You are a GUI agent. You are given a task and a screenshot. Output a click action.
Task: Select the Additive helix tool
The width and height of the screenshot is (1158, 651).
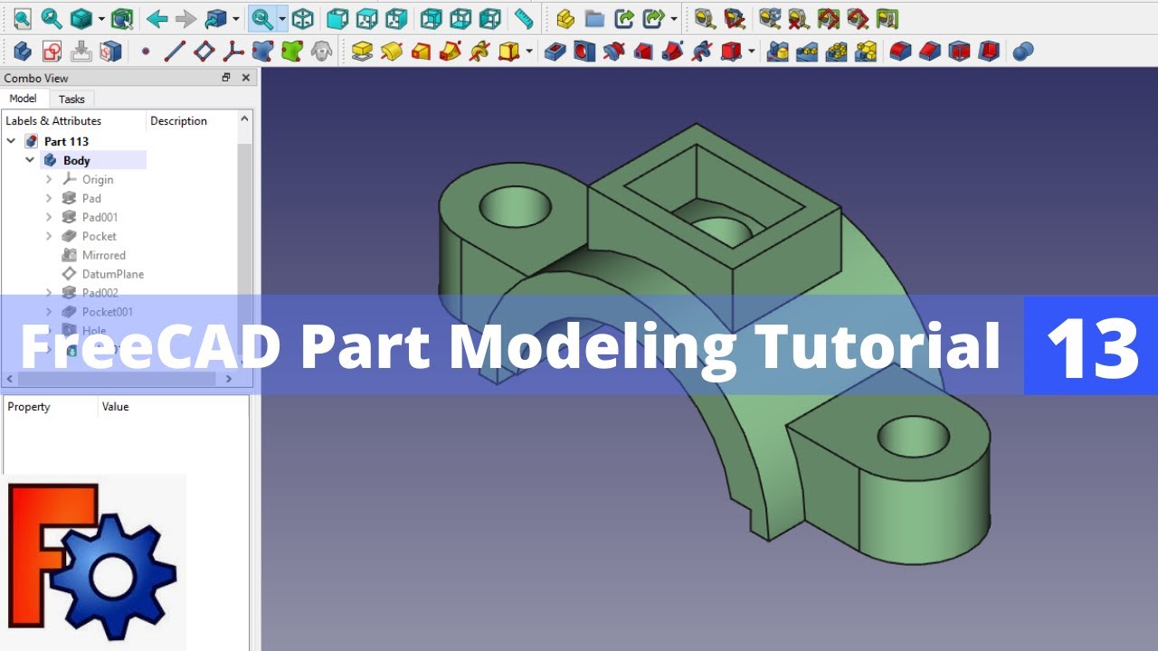click(479, 52)
